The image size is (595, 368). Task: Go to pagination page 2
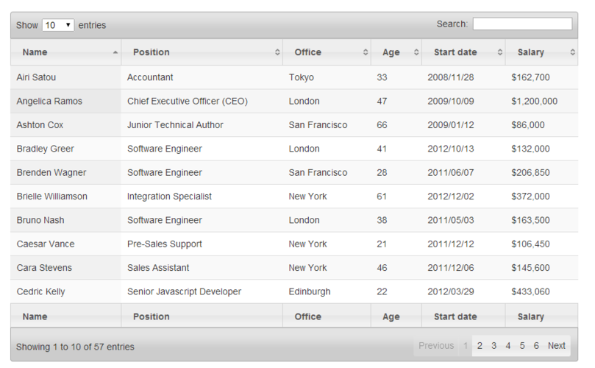pyautogui.click(x=480, y=346)
